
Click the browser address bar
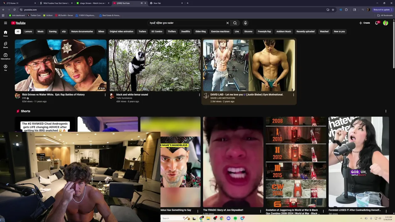tap(173, 10)
